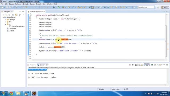Click the Windows Start button

3,94
